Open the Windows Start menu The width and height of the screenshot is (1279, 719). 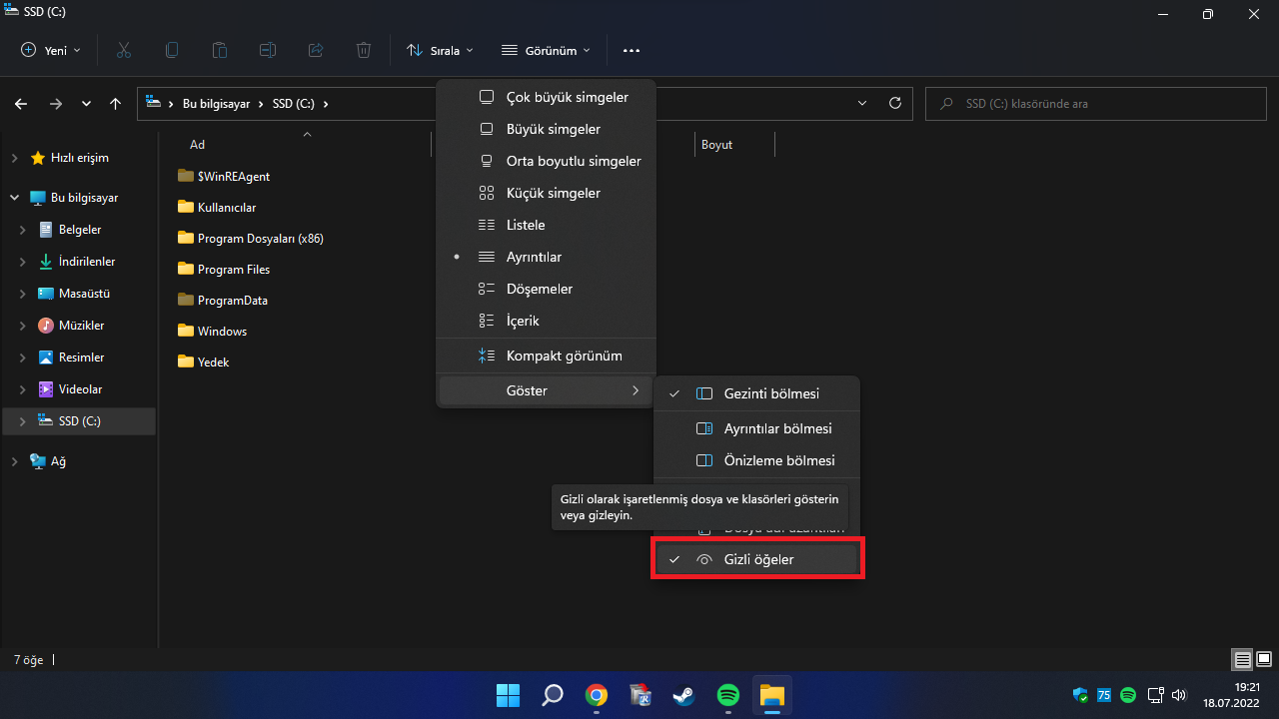[508, 695]
